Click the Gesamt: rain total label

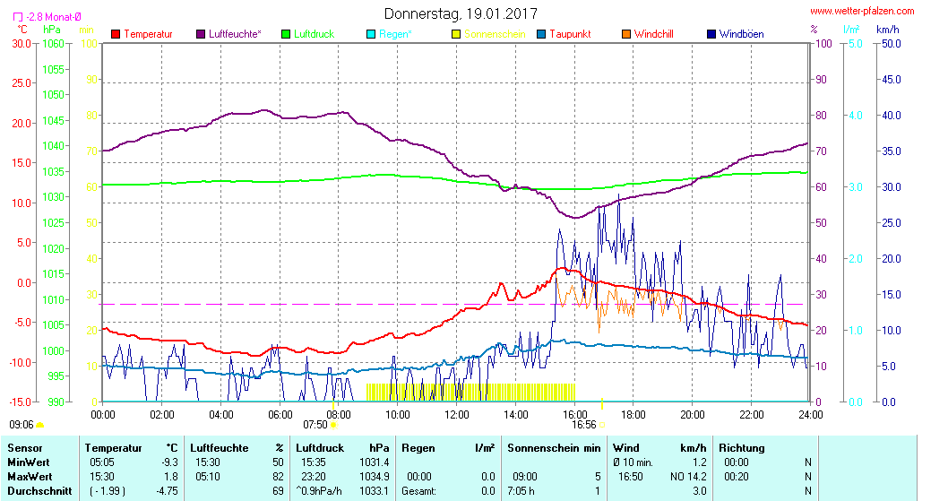point(418,491)
